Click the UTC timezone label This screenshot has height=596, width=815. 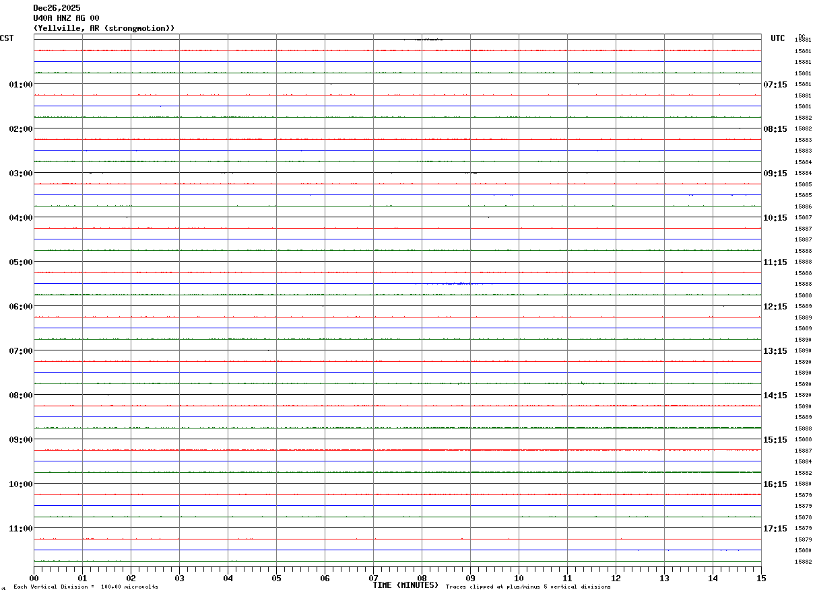778,39
